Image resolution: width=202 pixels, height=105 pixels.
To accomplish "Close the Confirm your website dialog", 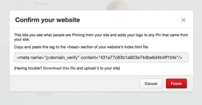I will click(183, 20).
